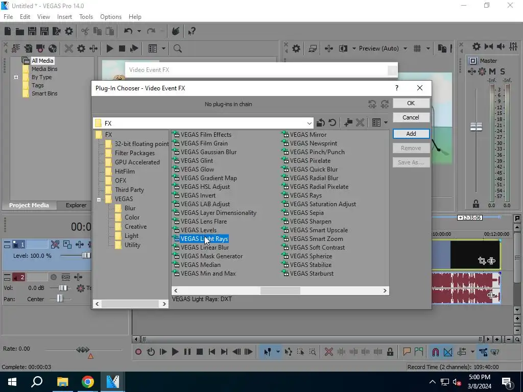Click Pause button in transport bar
Viewport: 523px width, 392px height.
tap(187, 352)
